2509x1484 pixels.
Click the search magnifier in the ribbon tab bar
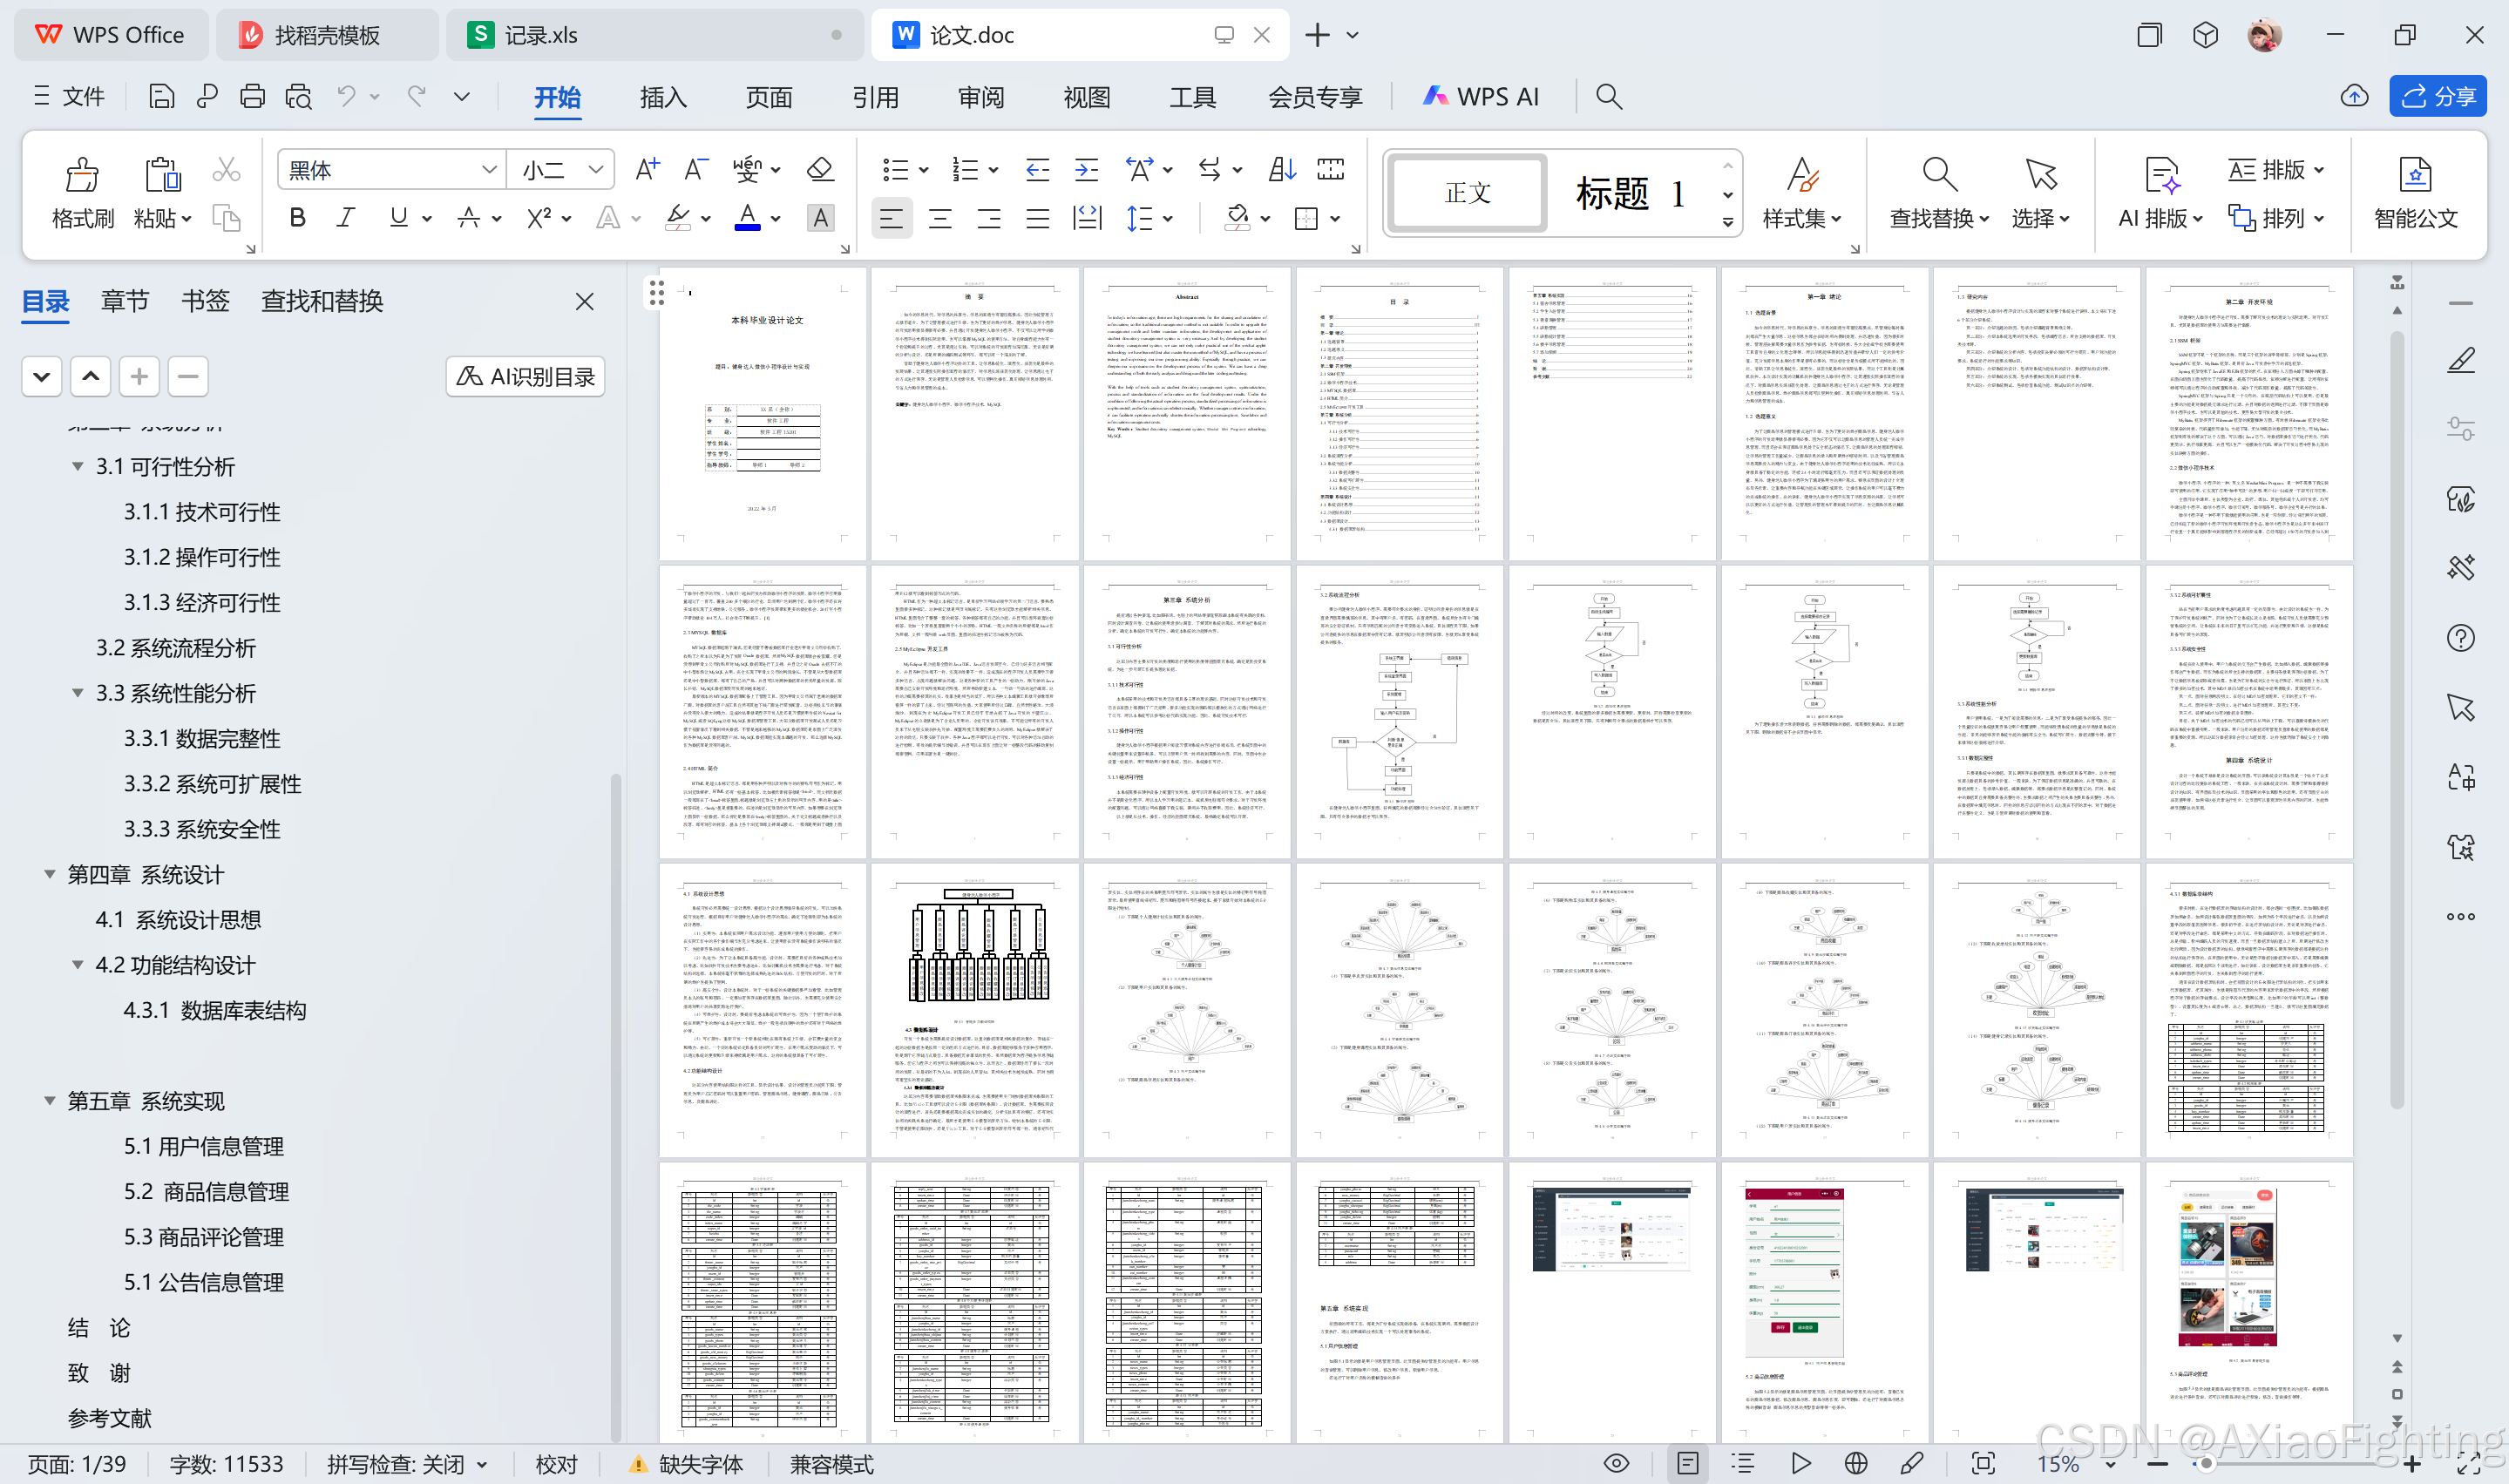click(1608, 96)
